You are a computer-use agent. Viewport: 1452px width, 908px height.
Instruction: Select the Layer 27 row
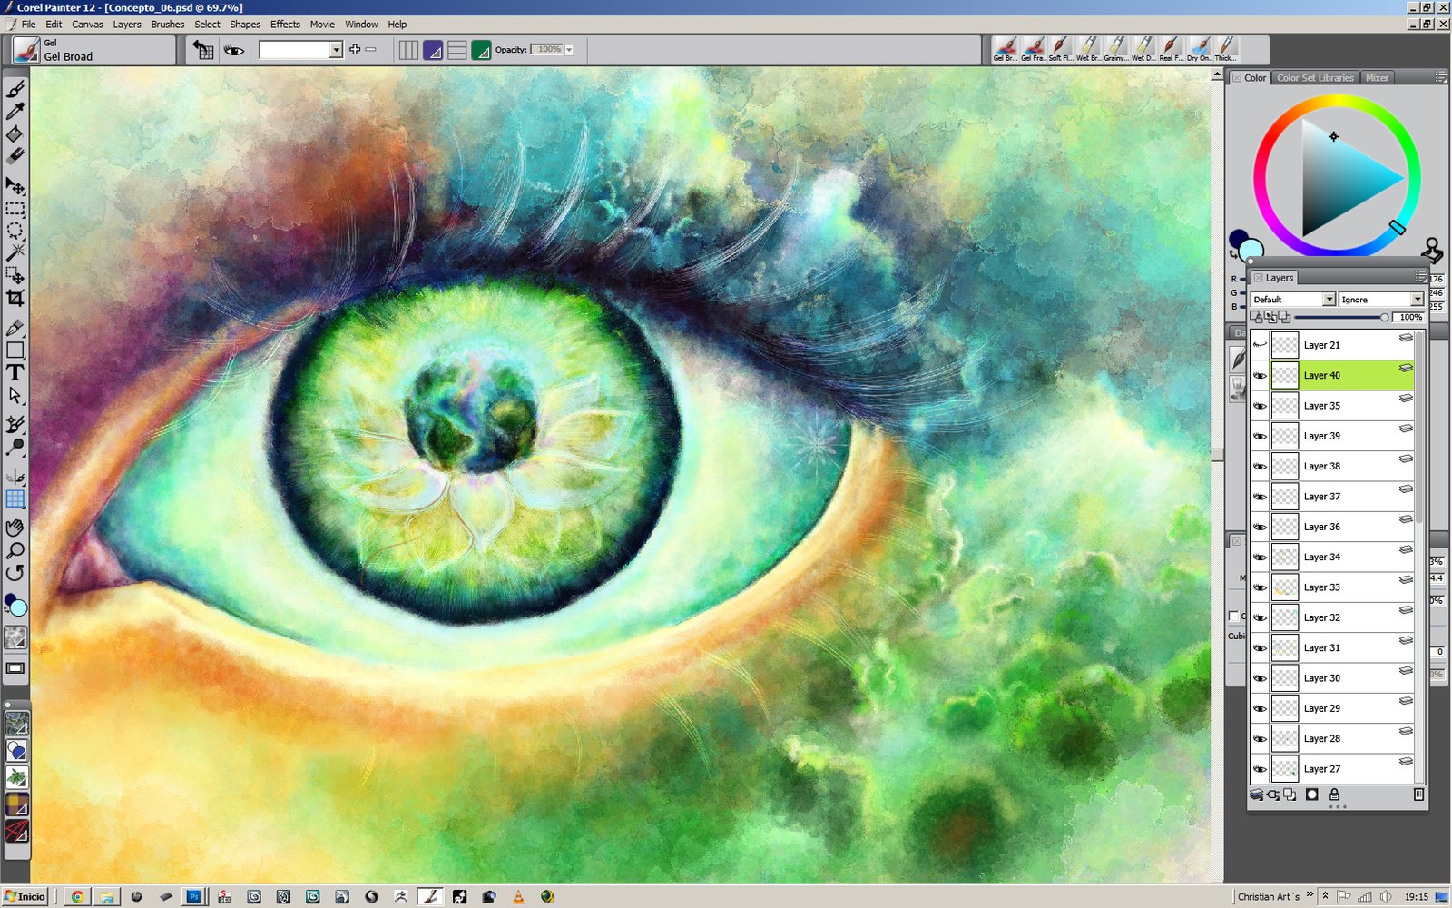click(1332, 769)
